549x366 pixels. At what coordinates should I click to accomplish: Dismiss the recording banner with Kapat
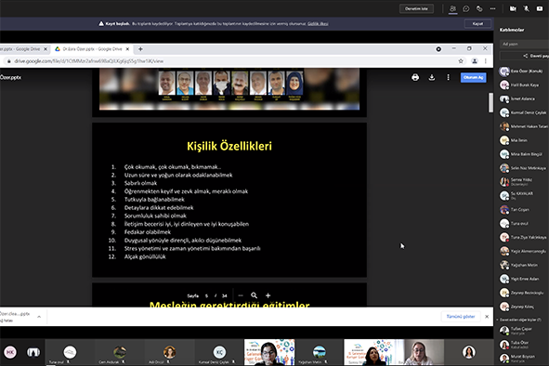pyautogui.click(x=477, y=24)
